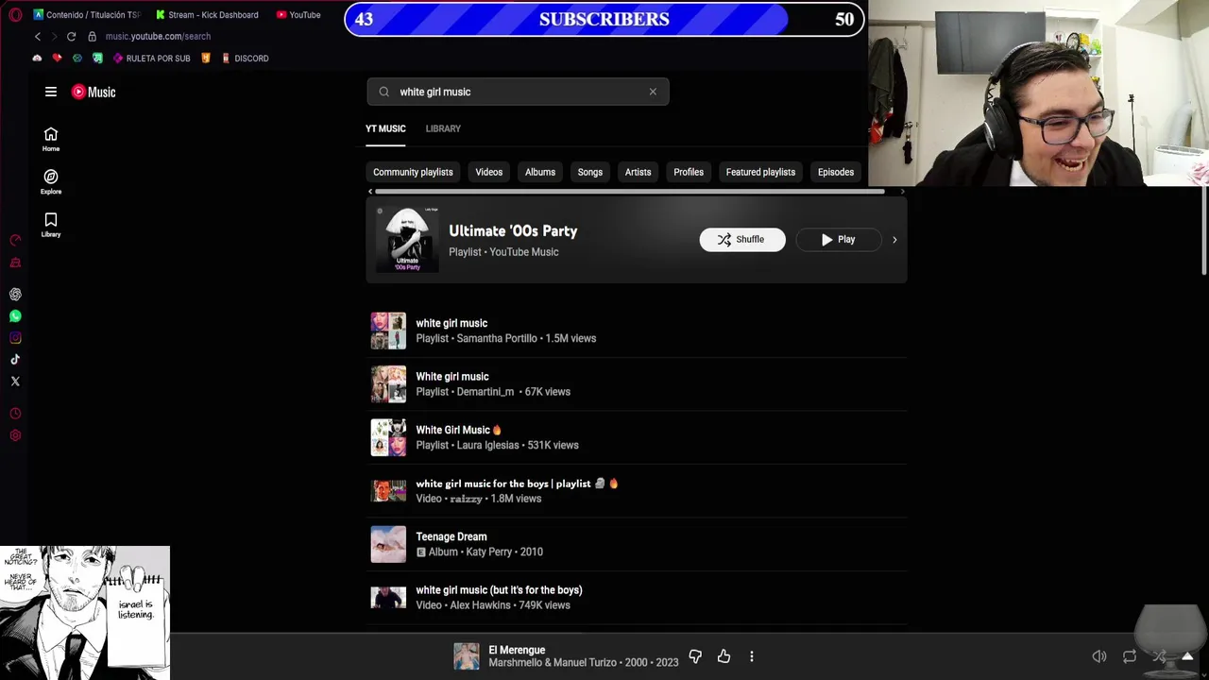Open the speedometer icon in Opera sidebar

coord(15,240)
